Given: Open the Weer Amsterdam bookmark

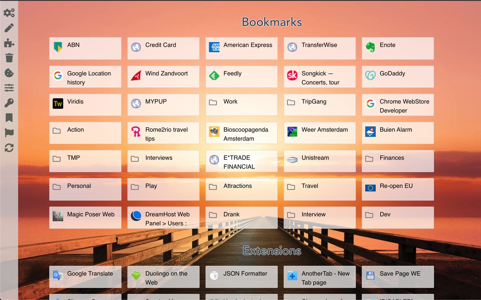Looking at the screenshot, I should coord(320,133).
